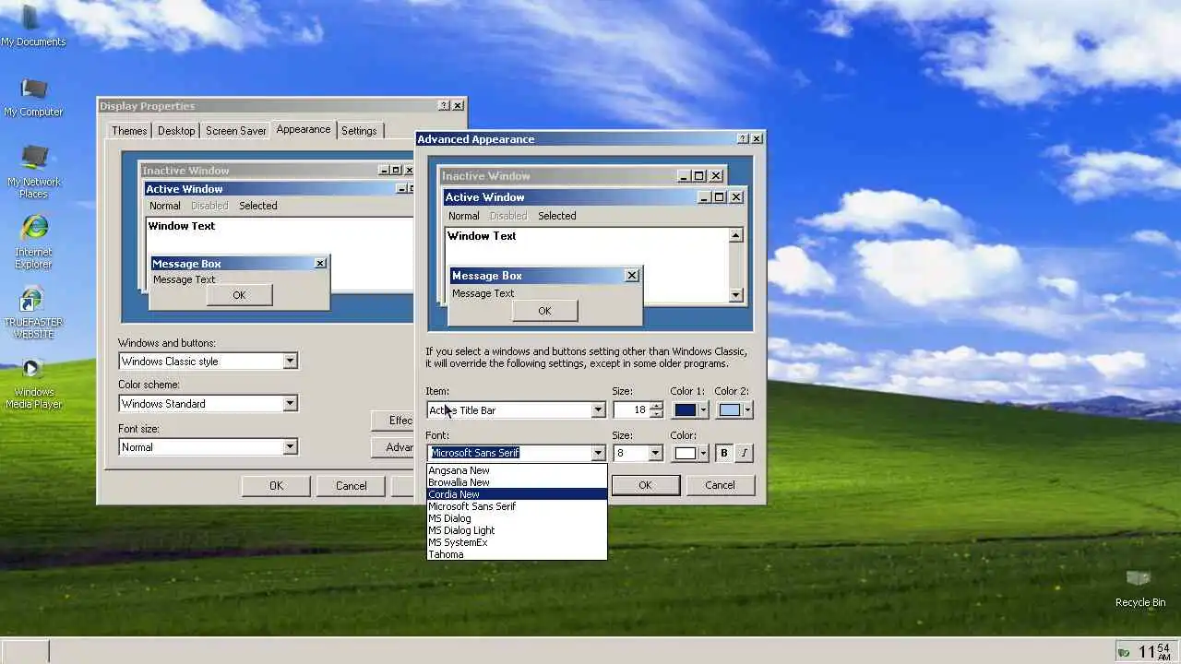This screenshot has height=664, width=1181.
Task: Click Disabled menu item in Advanced Appearance preview
Action: (507, 216)
